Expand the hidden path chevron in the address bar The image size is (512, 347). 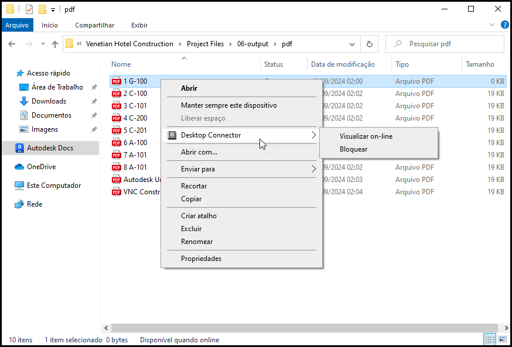tap(79, 44)
